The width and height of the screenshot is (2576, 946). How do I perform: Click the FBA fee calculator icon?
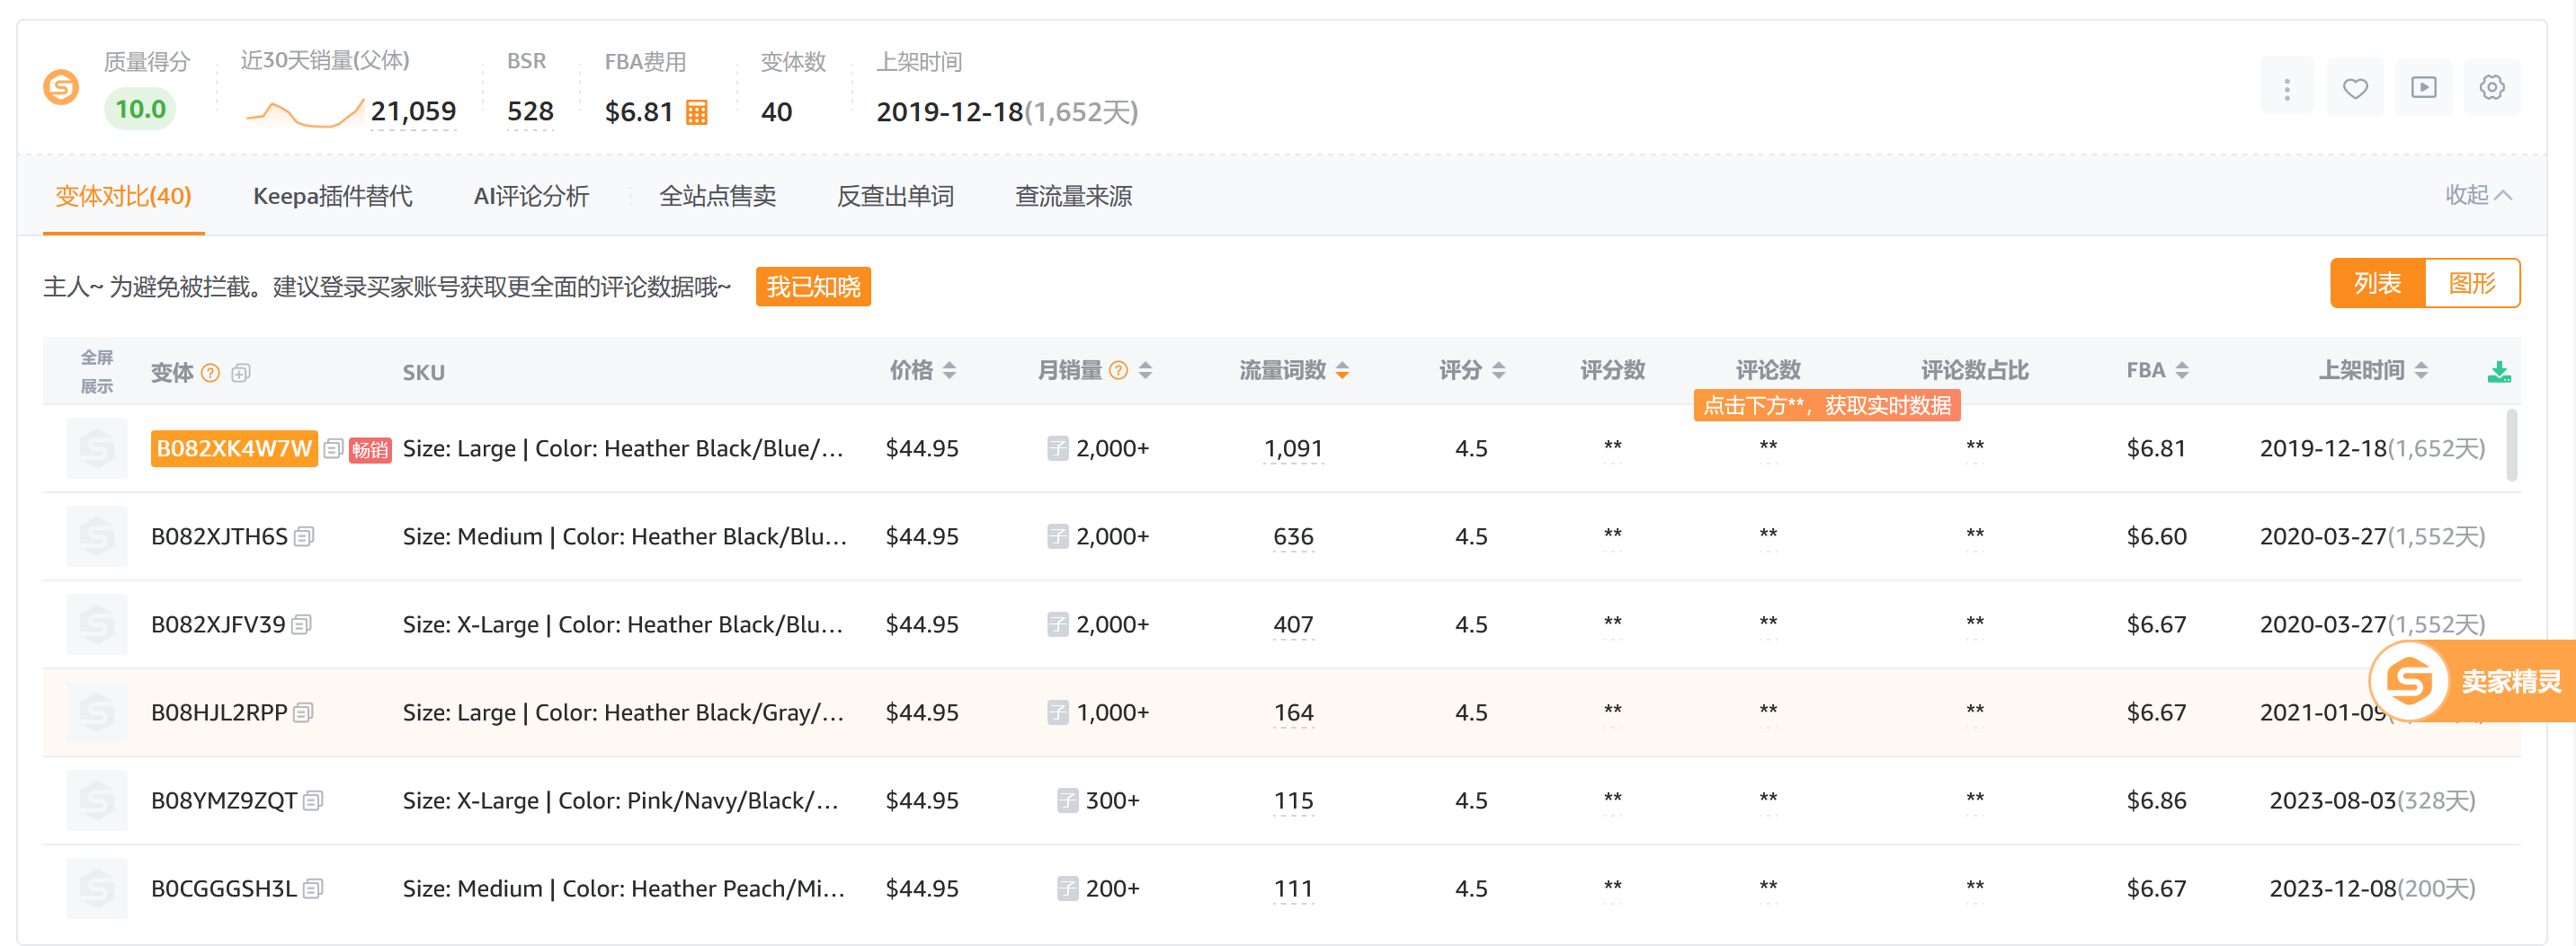(x=696, y=112)
